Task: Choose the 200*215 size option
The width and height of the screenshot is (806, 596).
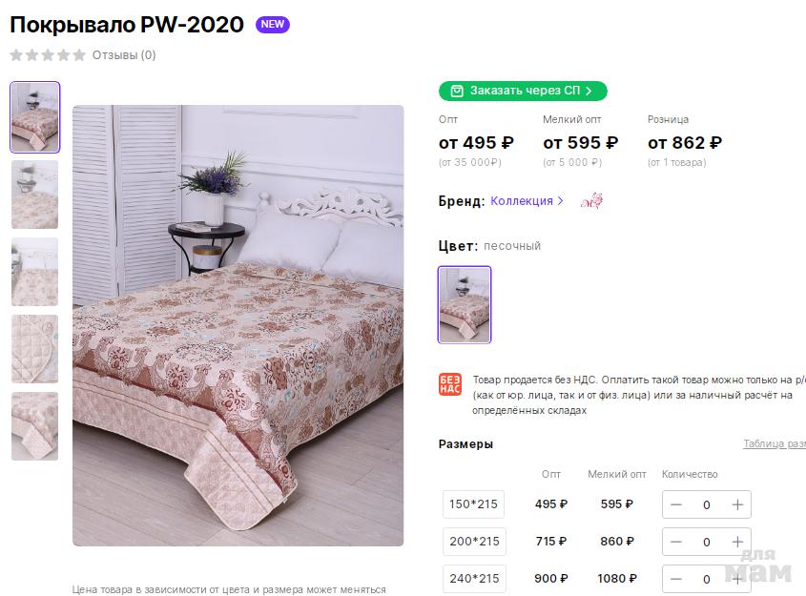Action: point(474,542)
